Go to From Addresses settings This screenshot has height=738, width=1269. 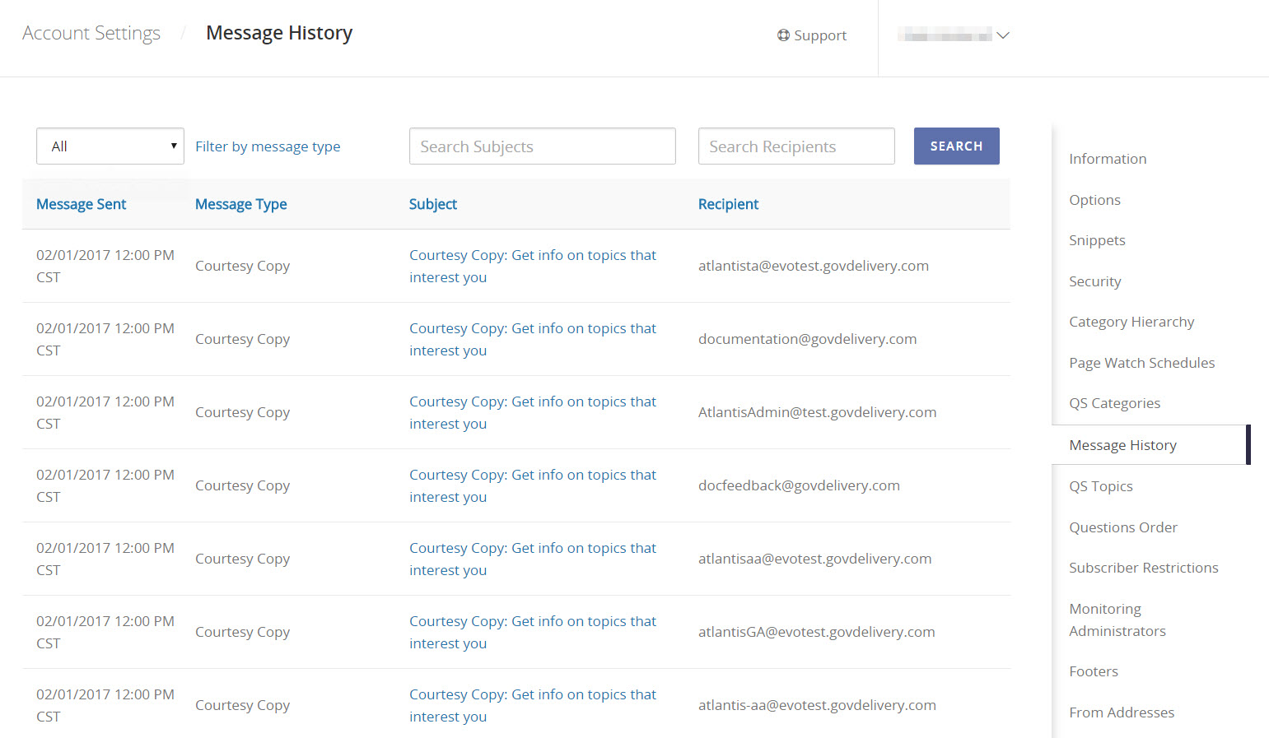pos(1121,712)
